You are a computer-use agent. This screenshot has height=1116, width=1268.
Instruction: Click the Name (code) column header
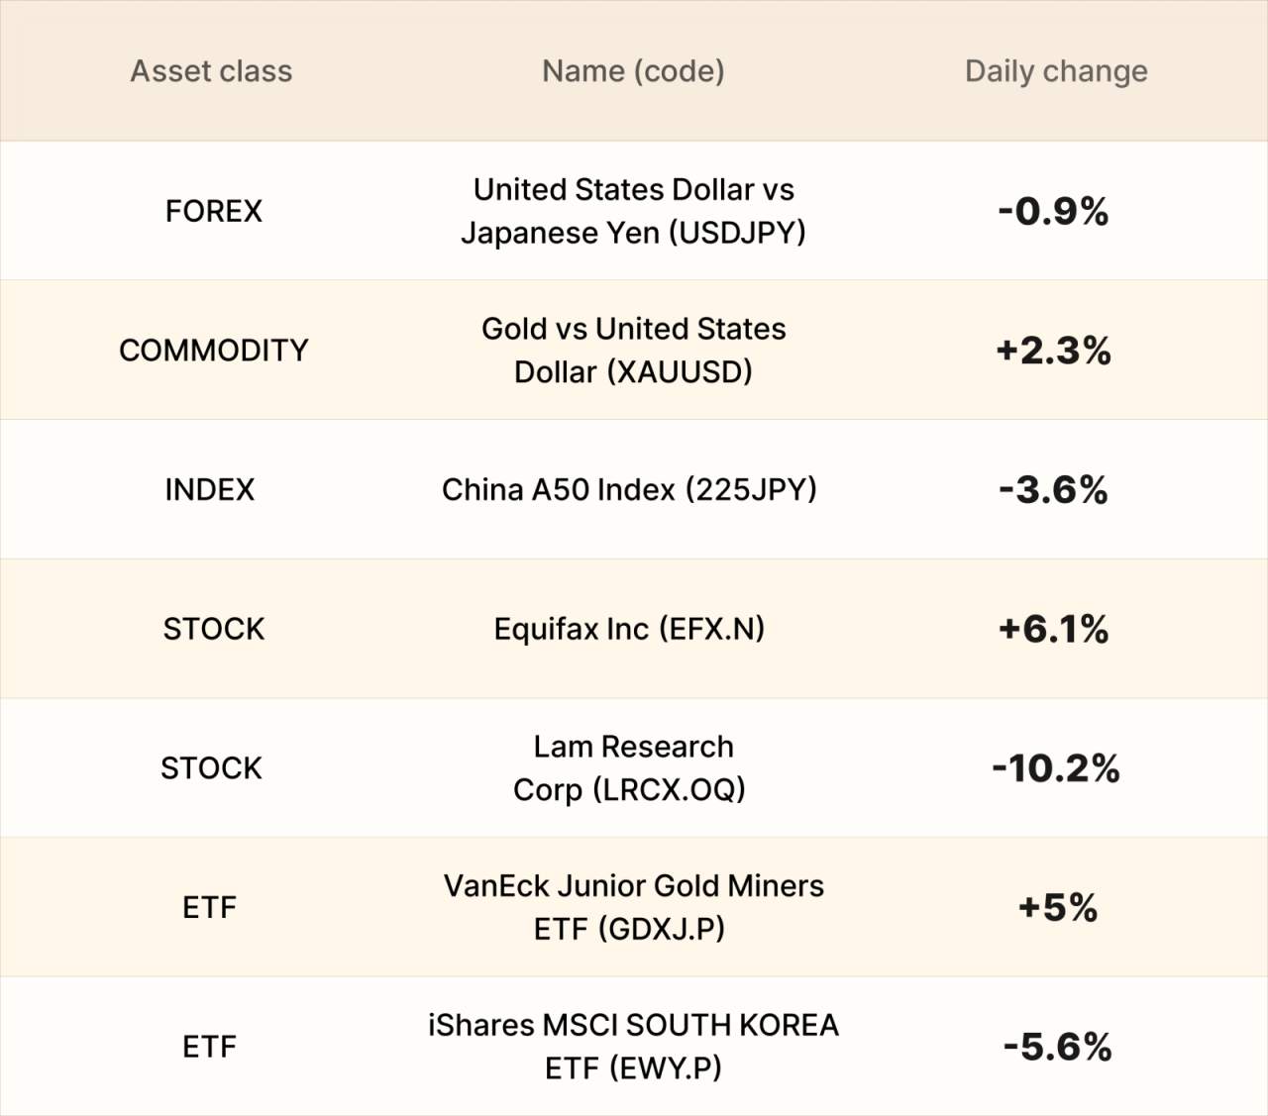click(633, 71)
